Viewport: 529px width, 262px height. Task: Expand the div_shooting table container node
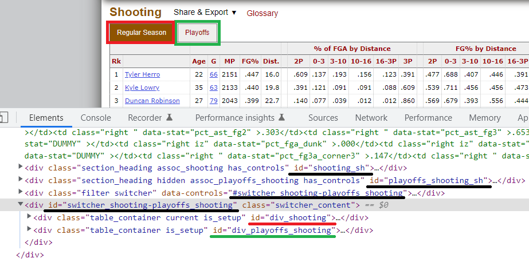pyautogui.click(x=29, y=217)
